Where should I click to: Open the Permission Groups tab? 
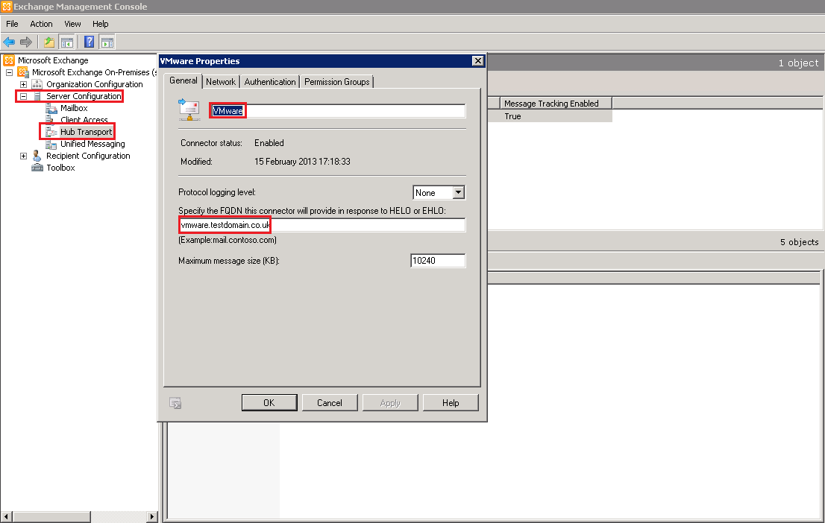(x=336, y=82)
